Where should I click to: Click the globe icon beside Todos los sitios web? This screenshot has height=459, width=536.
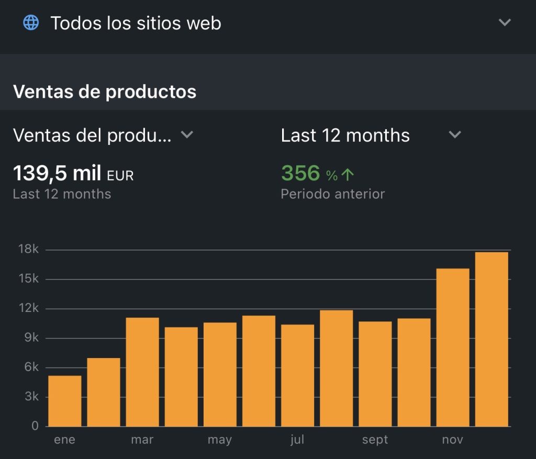click(31, 23)
